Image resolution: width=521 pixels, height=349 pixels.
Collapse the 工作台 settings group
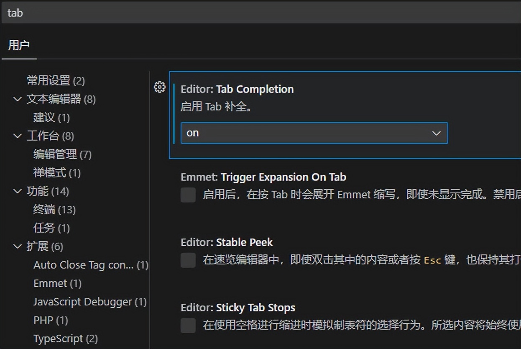click(x=17, y=136)
